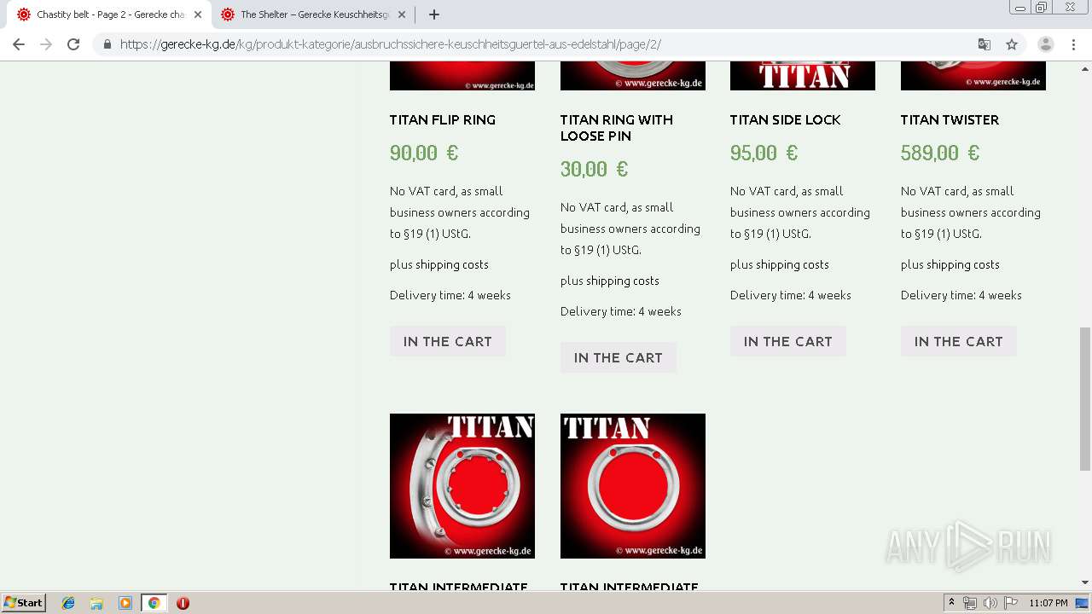Screen dimensions: 1092x614
Task: Click the 11:07 PM system clock
Action: (1048, 603)
